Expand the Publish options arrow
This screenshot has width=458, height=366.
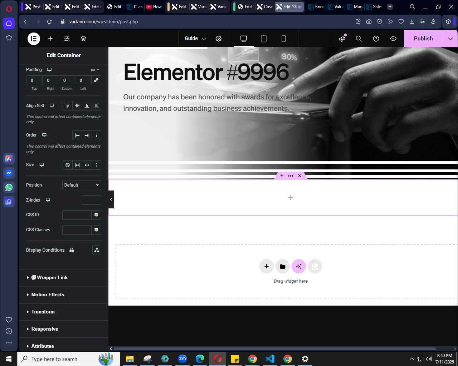pos(450,39)
